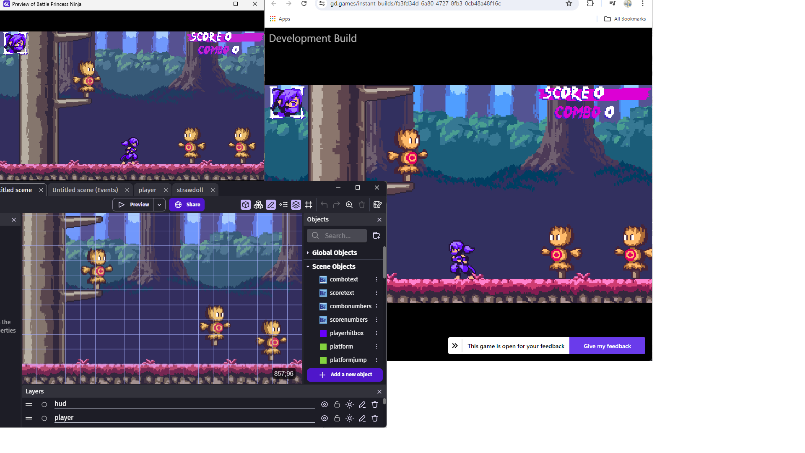
Task: Select the scoretext object
Action: (342, 293)
